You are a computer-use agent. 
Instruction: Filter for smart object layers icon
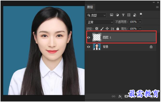(135, 15)
